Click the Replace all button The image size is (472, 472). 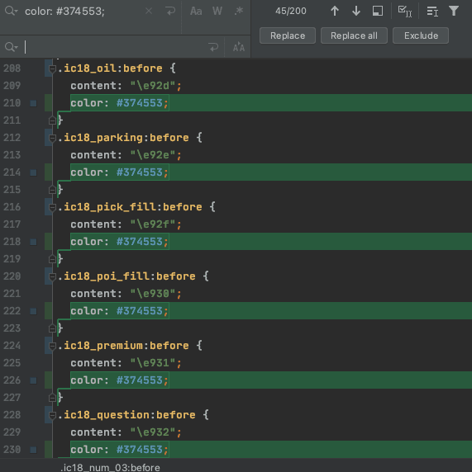pyautogui.click(x=354, y=35)
